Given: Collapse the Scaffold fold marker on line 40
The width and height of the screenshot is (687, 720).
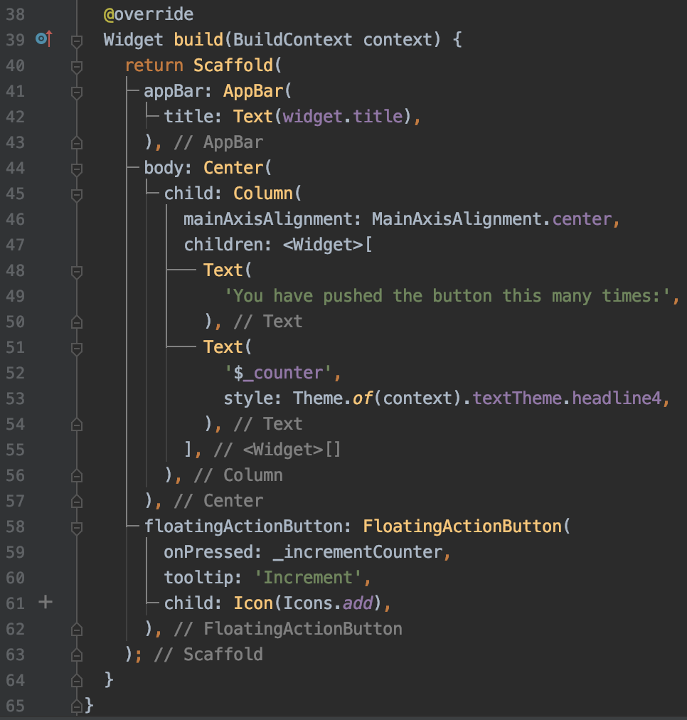Looking at the screenshot, I should tap(77, 67).
